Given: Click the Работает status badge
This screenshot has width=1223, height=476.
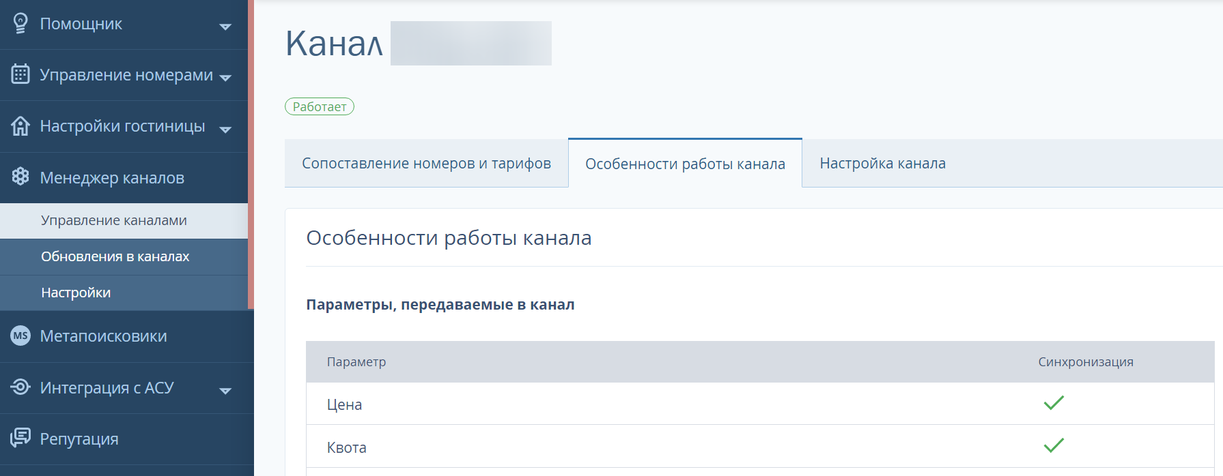Looking at the screenshot, I should [320, 106].
